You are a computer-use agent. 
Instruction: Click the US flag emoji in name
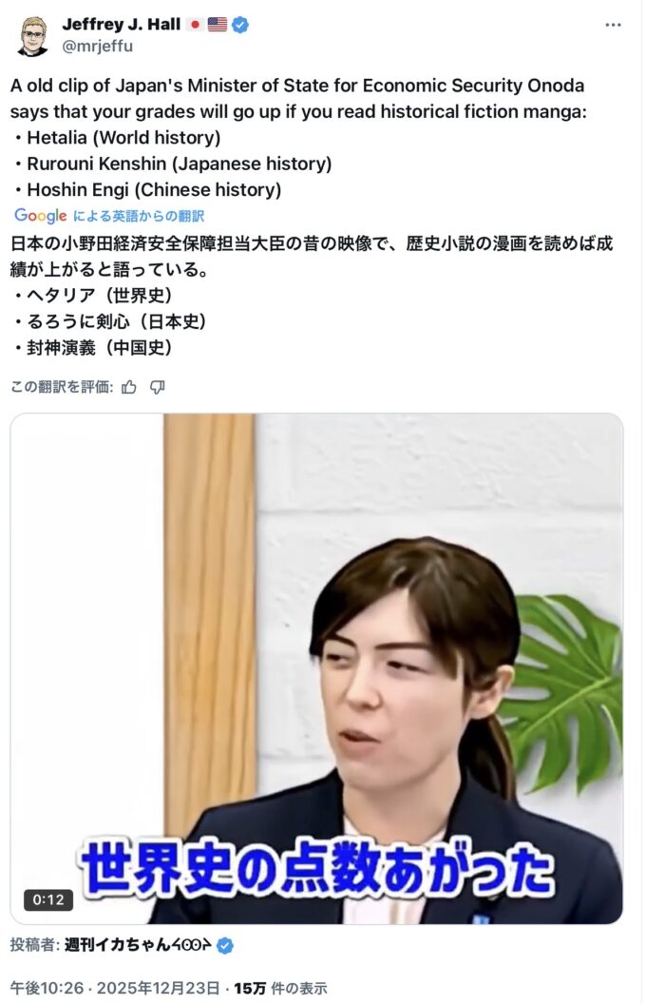(218, 25)
